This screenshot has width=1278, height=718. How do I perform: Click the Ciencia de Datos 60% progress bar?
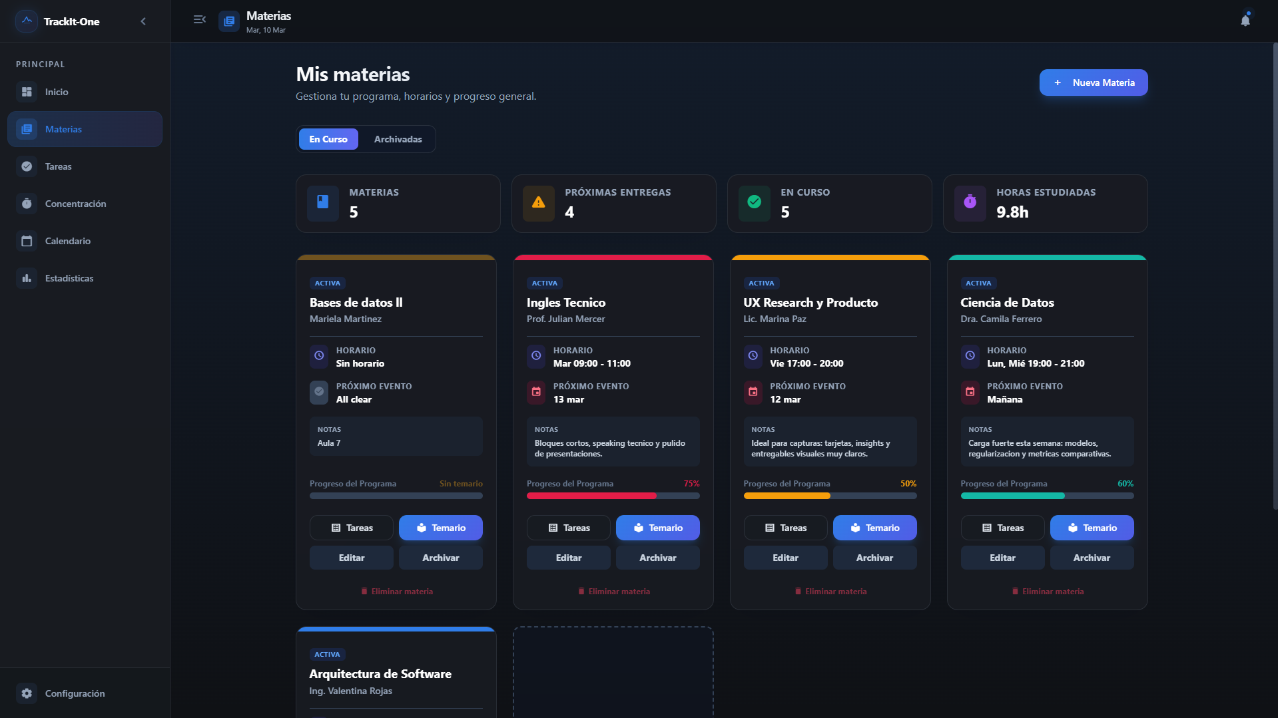1048,496
